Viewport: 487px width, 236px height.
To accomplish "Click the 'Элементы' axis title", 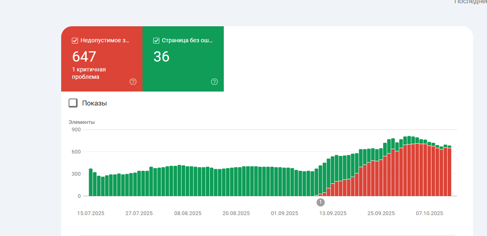I will pos(82,122).
